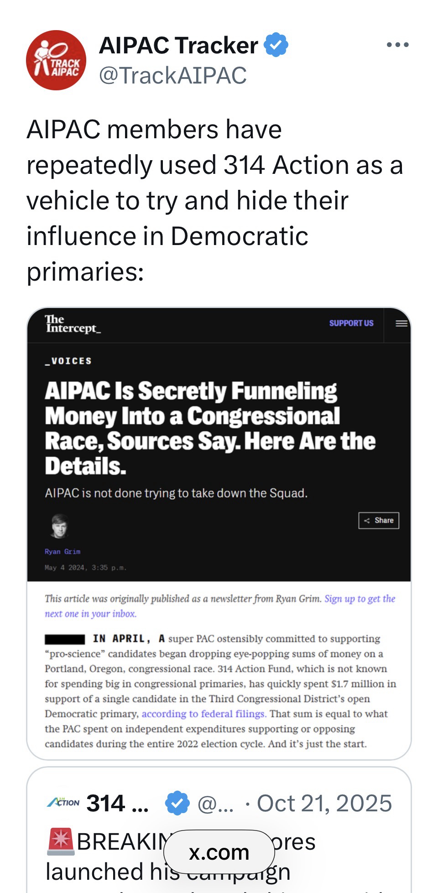Open the Ryan Grim author name link

63,552
